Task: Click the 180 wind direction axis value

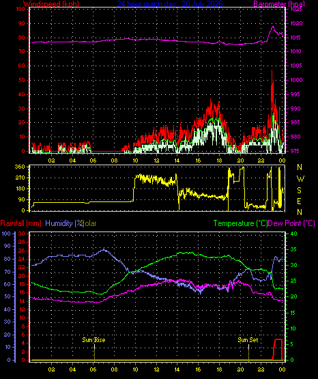Action: coord(20,188)
